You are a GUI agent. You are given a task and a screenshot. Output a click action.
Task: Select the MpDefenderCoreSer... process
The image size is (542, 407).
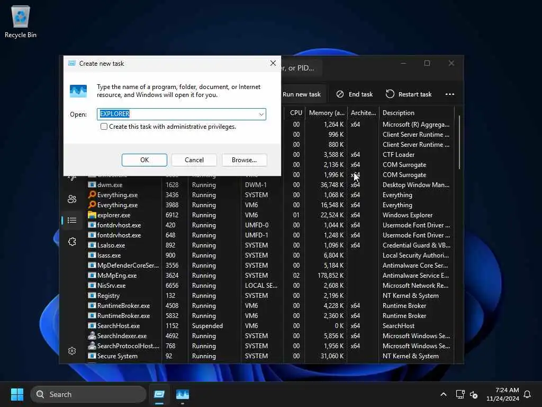click(269, 266)
